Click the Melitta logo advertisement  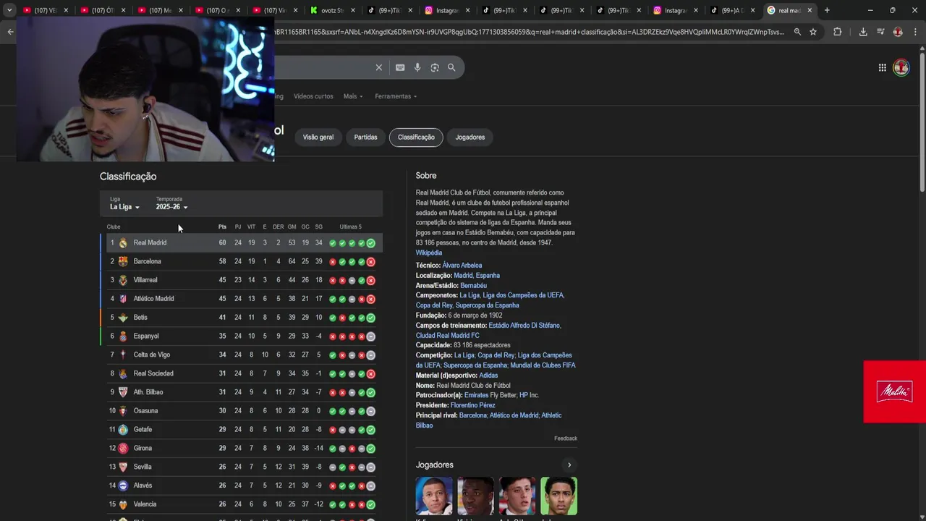click(x=895, y=391)
